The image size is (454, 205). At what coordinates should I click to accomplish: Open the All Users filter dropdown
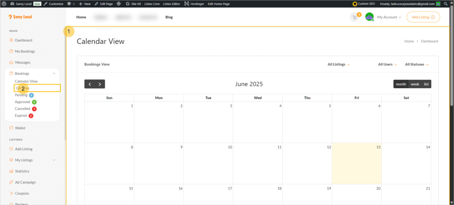[387, 64]
